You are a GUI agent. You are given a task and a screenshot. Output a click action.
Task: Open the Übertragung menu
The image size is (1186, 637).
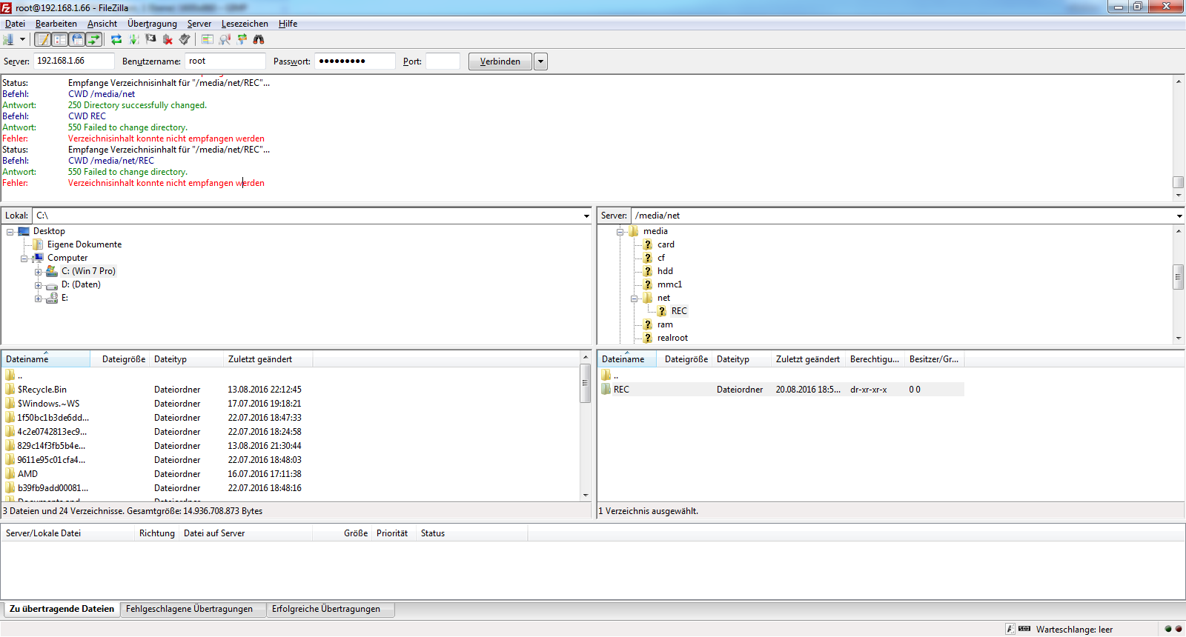pyautogui.click(x=152, y=24)
